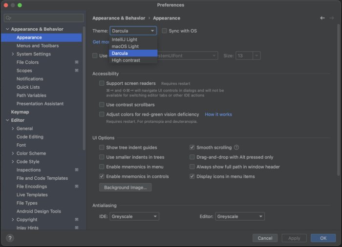Open the Editor antialiasing Greyscale dropdown

[240, 217]
